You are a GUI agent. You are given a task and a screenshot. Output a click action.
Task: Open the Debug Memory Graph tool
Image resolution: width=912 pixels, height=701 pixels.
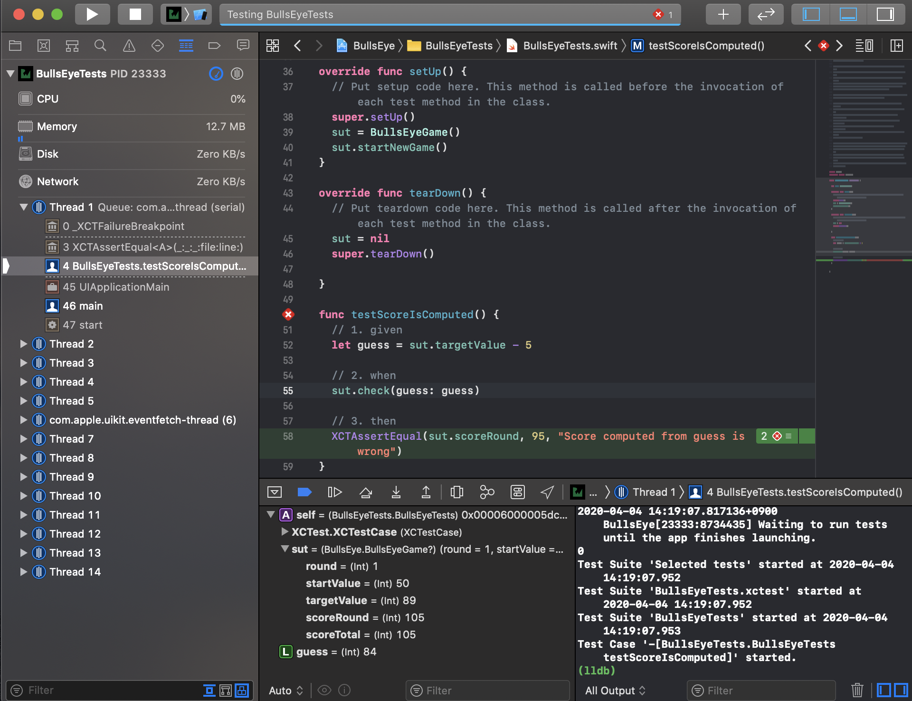tap(487, 492)
